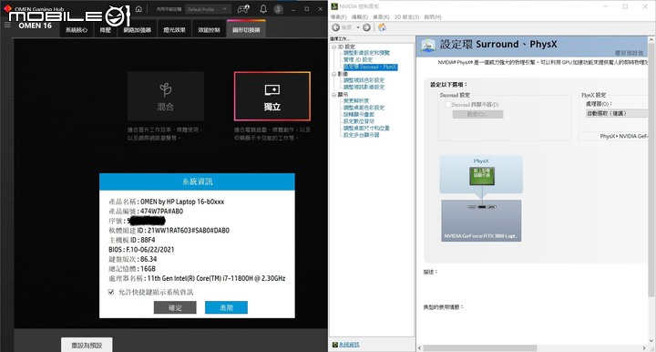Viewport: 656px width, 352px height.
Task: Open the 桌面(K) menu in NVIDIA
Action: click(381, 17)
